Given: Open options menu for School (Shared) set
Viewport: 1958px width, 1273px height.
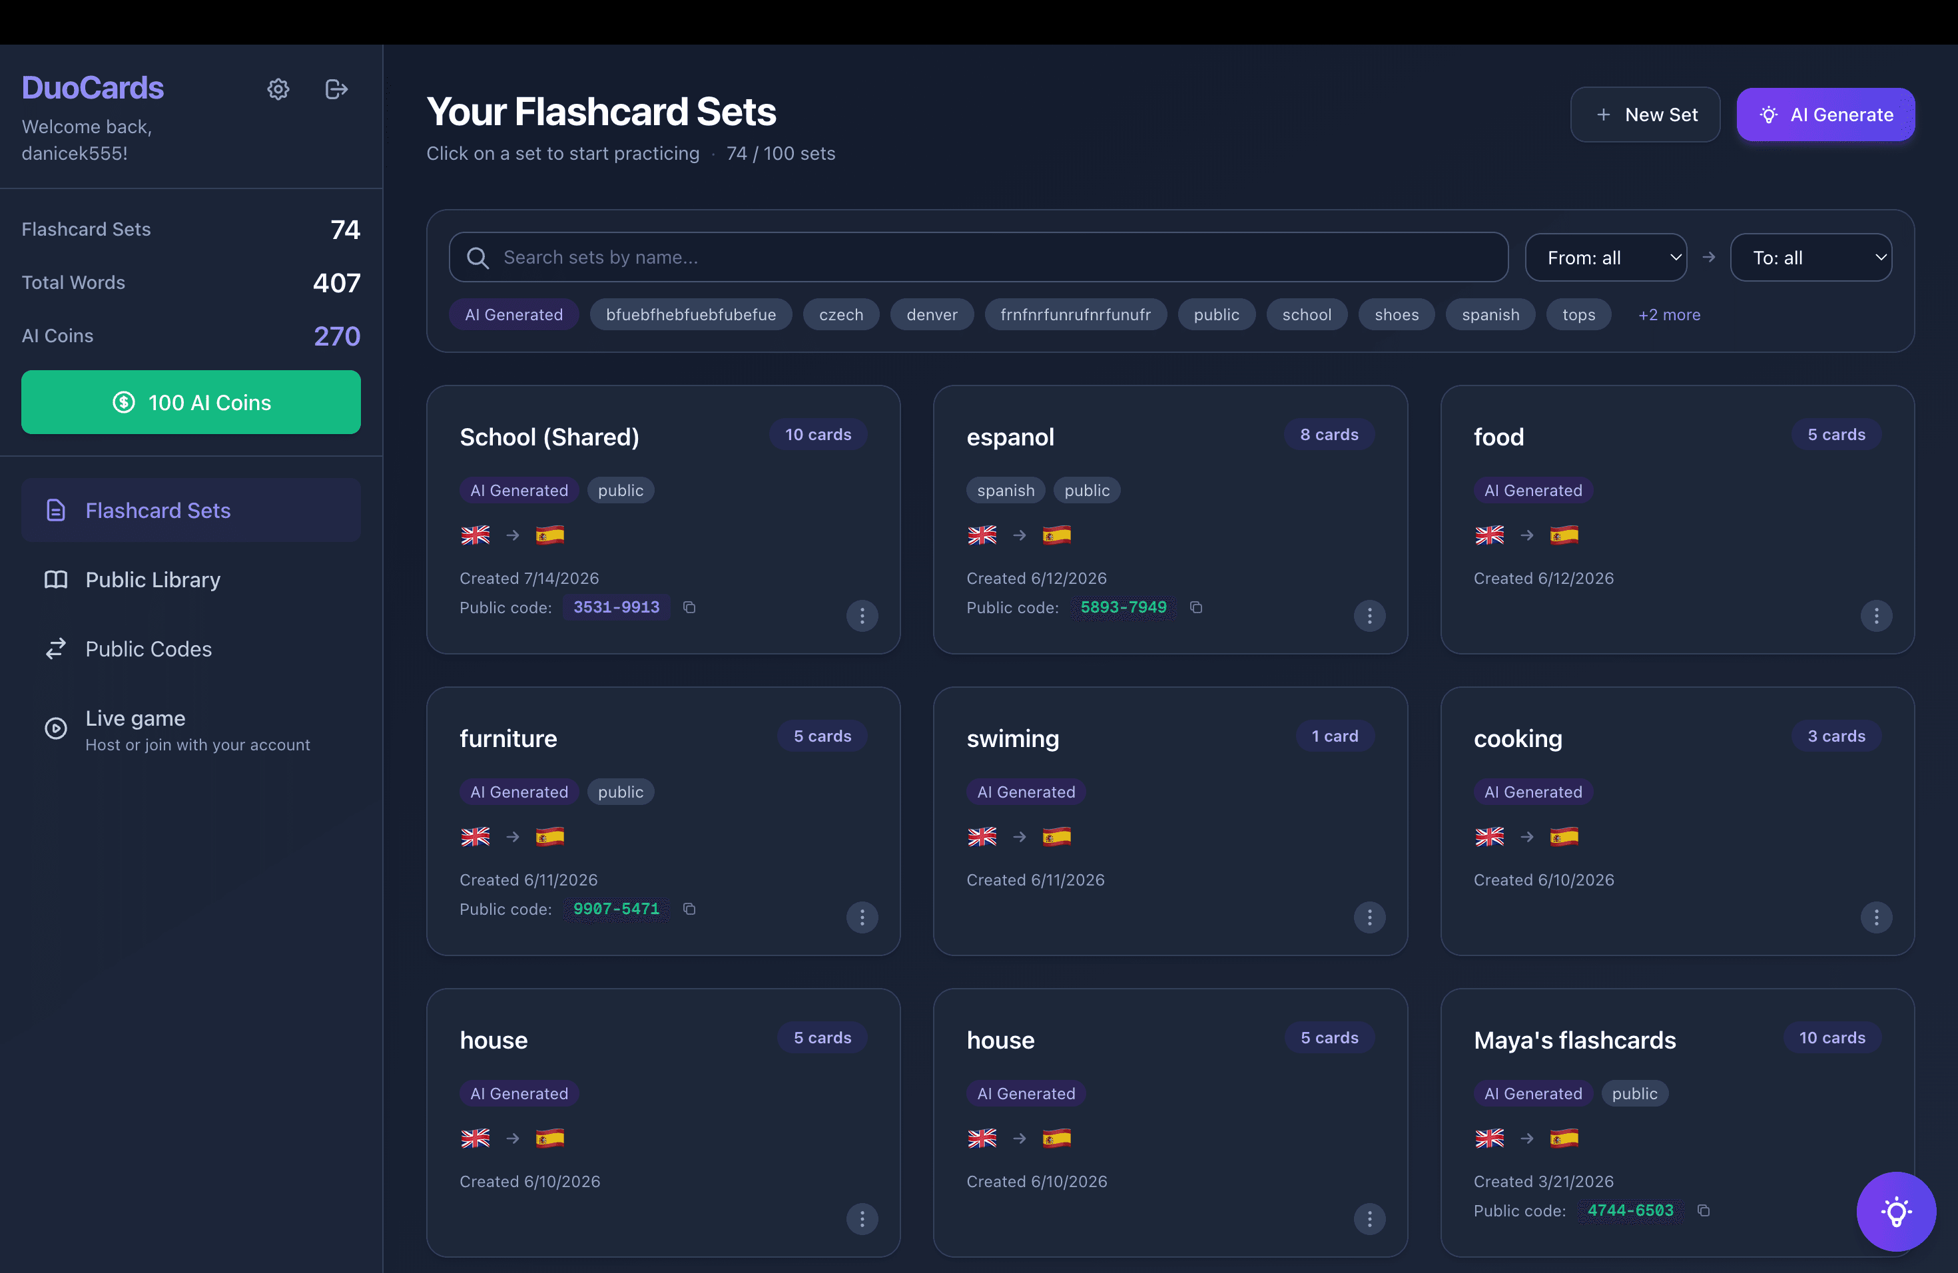Looking at the screenshot, I should click(x=862, y=616).
